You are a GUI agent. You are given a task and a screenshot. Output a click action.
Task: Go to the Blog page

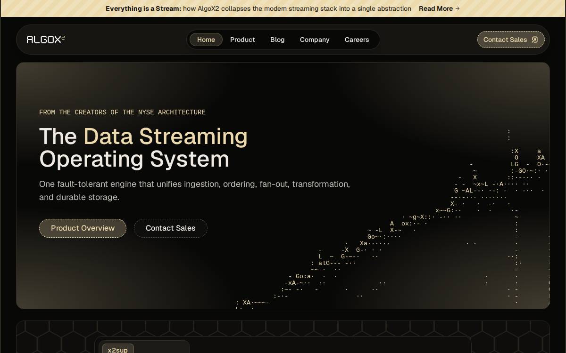[x=277, y=40]
